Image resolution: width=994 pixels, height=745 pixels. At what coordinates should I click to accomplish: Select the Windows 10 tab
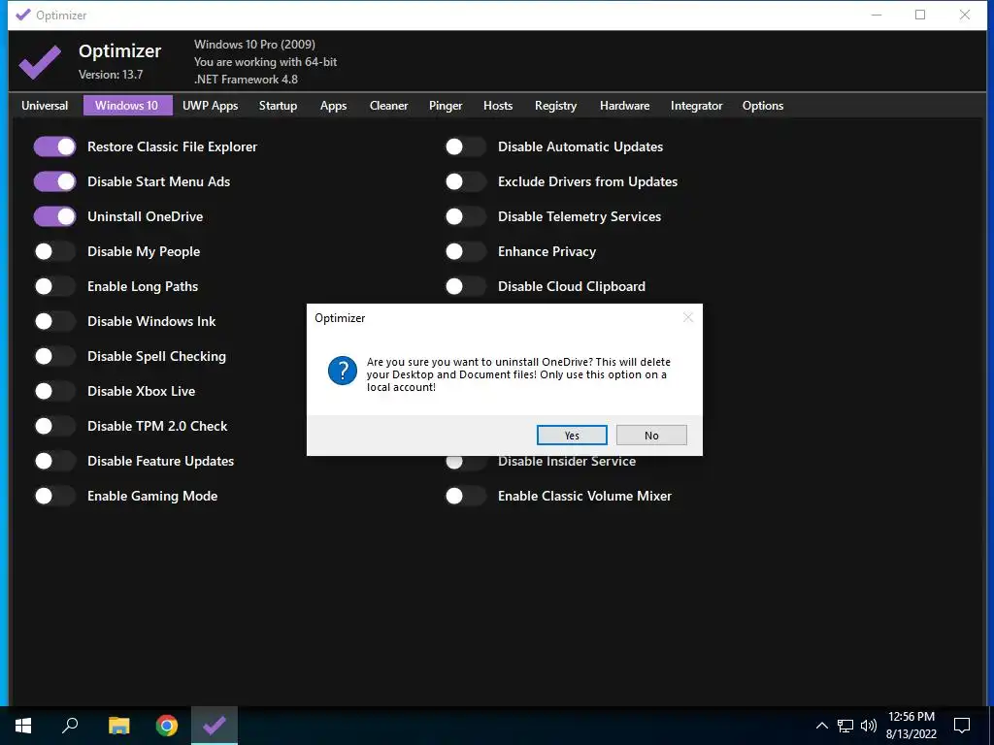pyautogui.click(x=127, y=106)
